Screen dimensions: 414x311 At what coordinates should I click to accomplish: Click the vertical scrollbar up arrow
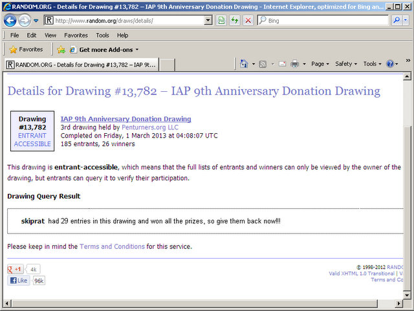click(407, 76)
